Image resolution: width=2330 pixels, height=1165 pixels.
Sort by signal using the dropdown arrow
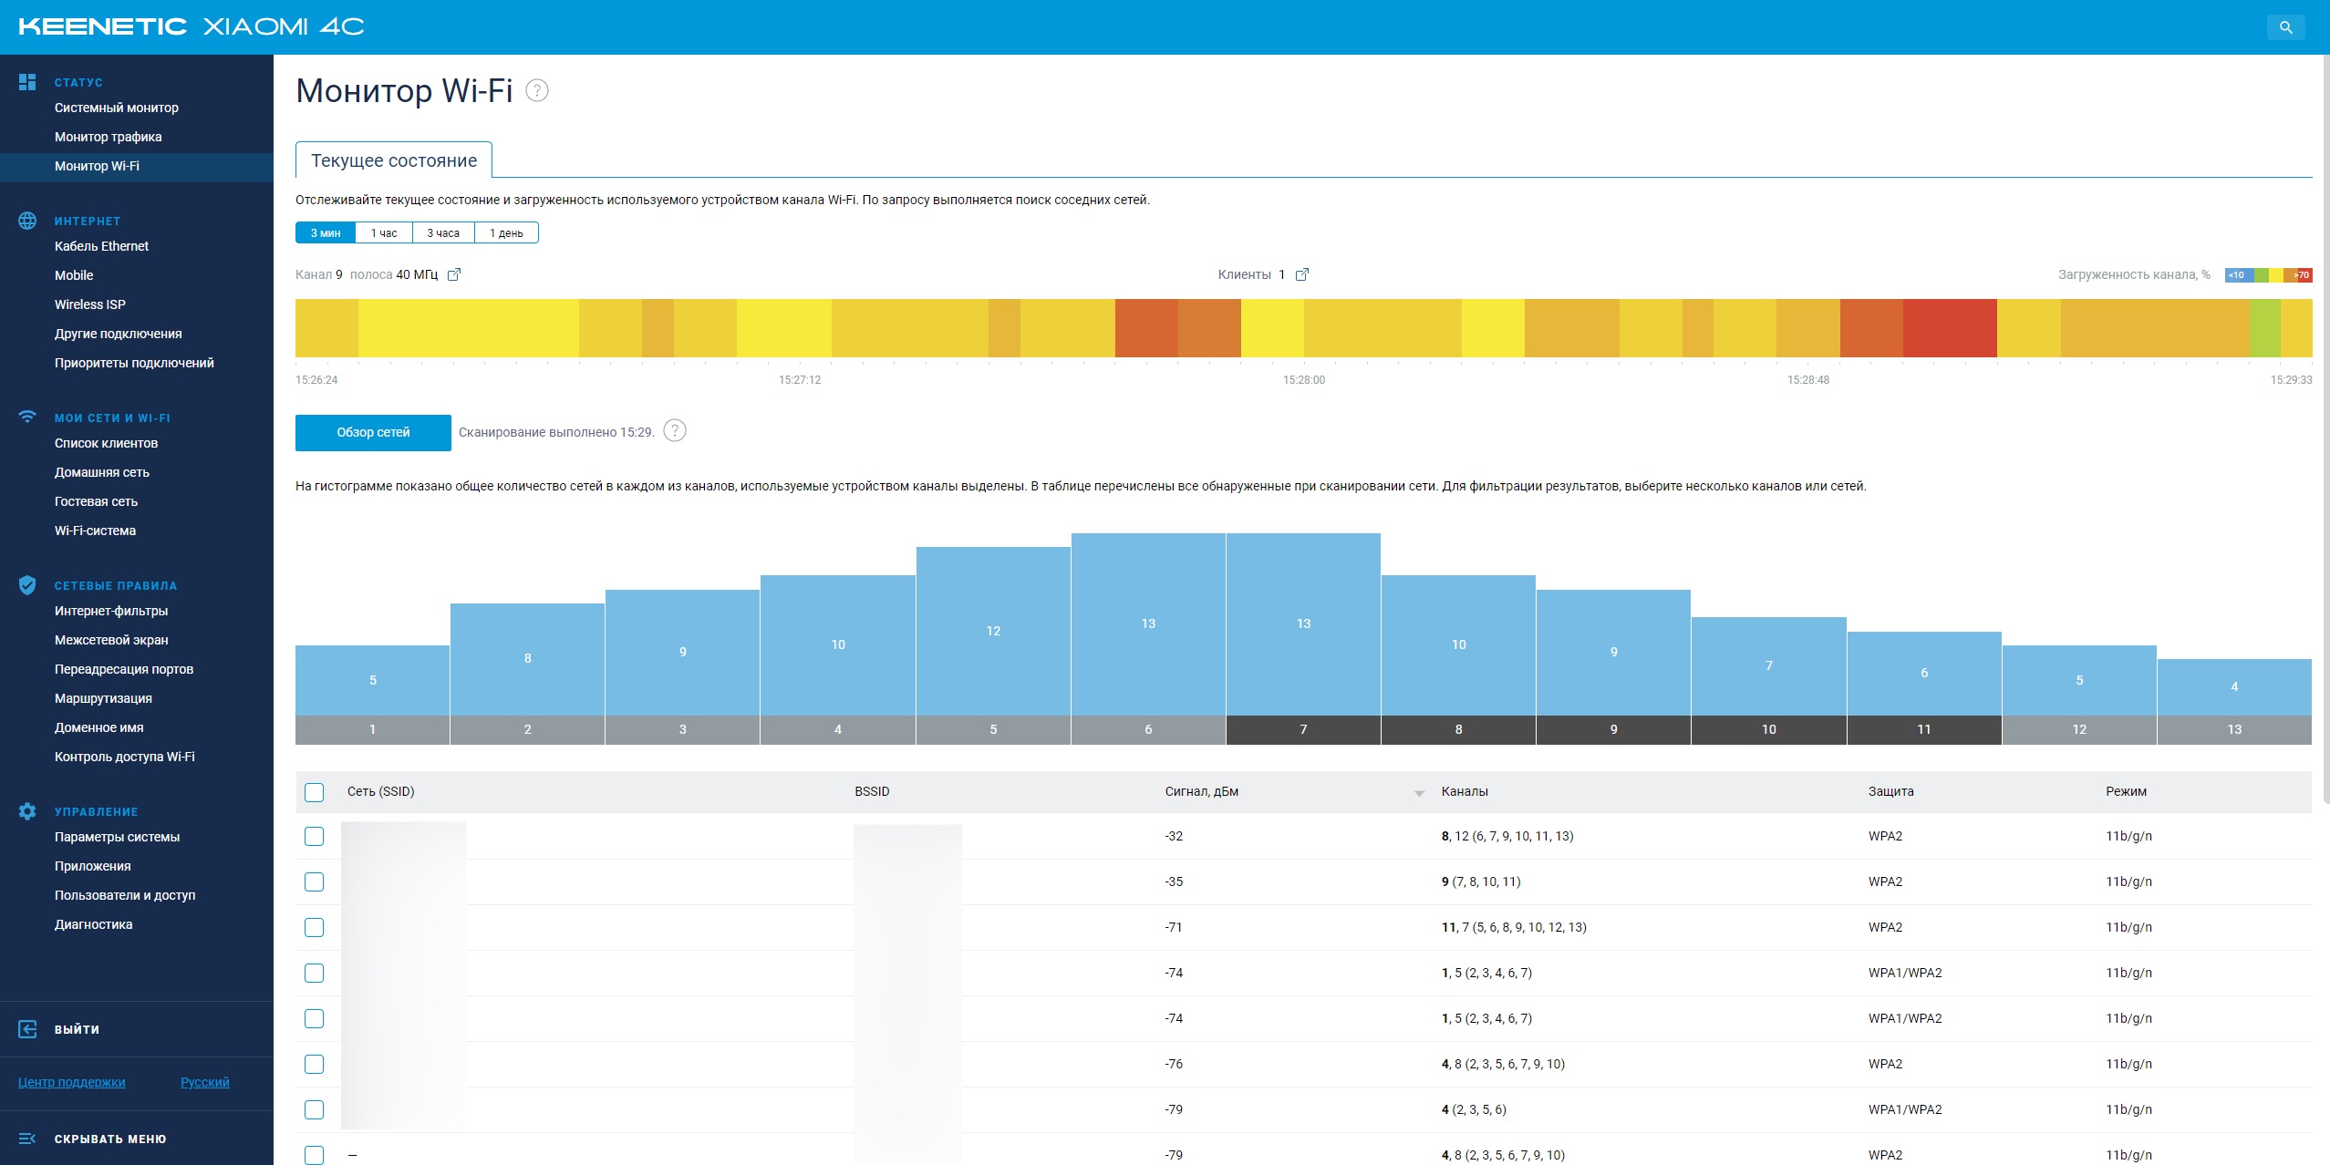[1419, 793]
